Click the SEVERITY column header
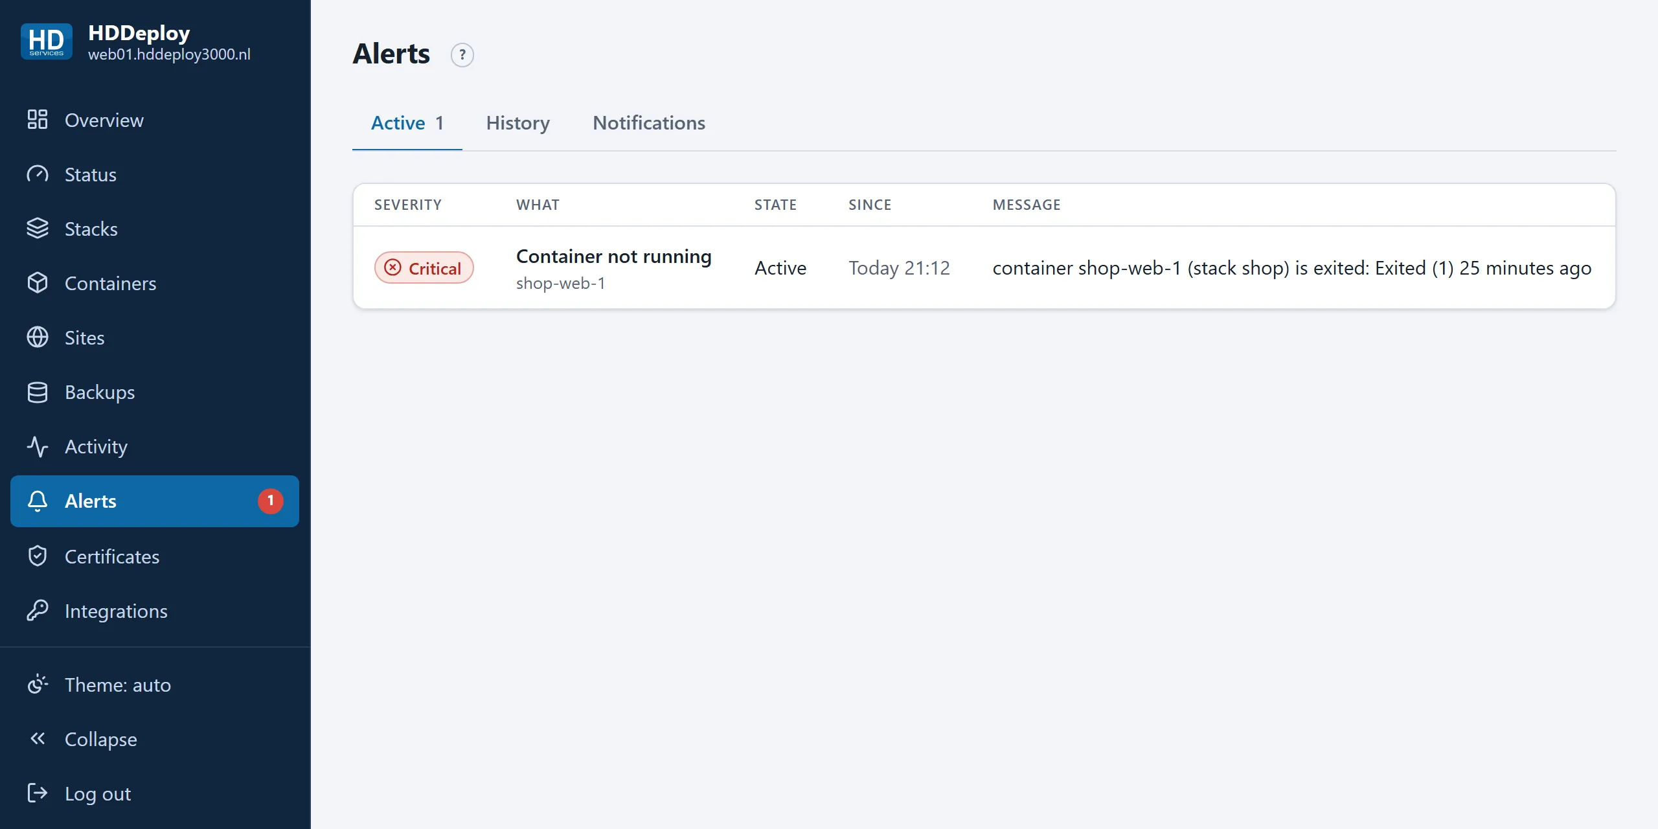This screenshot has width=1658, height=829. (407, 205)
